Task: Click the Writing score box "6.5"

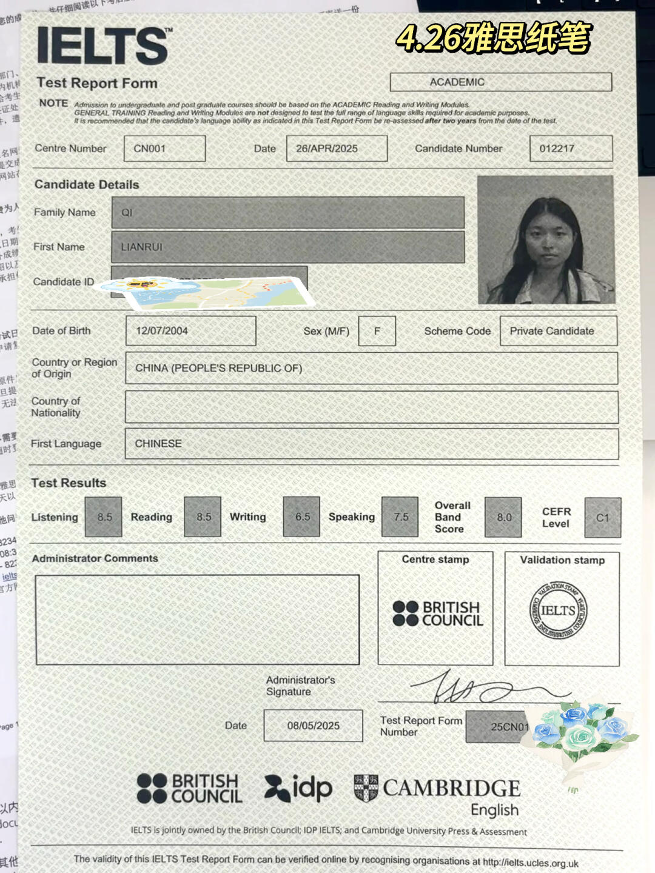Action: pos(301,517)
